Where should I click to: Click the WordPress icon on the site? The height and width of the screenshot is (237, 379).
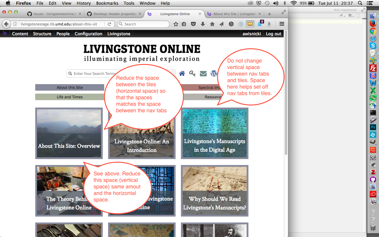(x=214, y=73)
